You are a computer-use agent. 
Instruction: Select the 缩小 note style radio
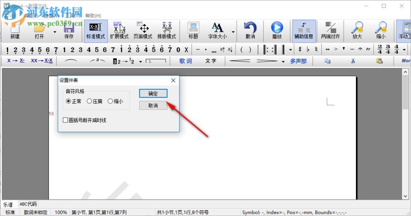[x=115, y=101]
